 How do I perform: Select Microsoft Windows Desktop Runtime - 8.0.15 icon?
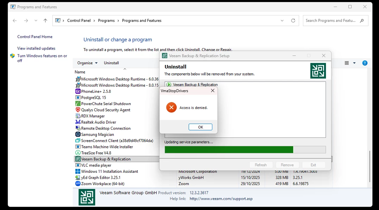pyautogui.click(x=78, y=85)
